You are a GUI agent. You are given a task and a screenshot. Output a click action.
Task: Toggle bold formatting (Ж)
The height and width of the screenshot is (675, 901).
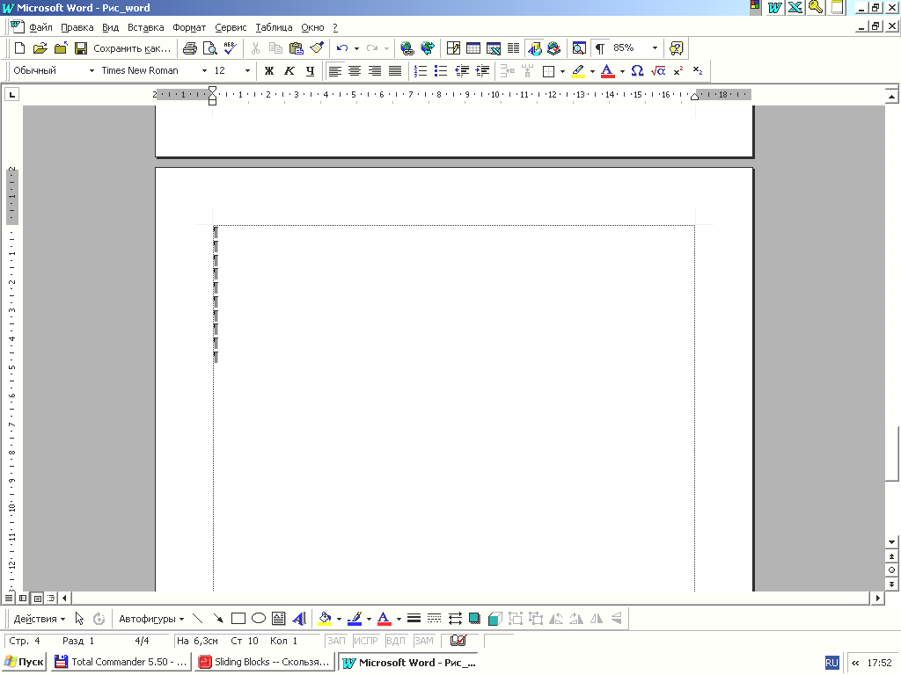269,70
